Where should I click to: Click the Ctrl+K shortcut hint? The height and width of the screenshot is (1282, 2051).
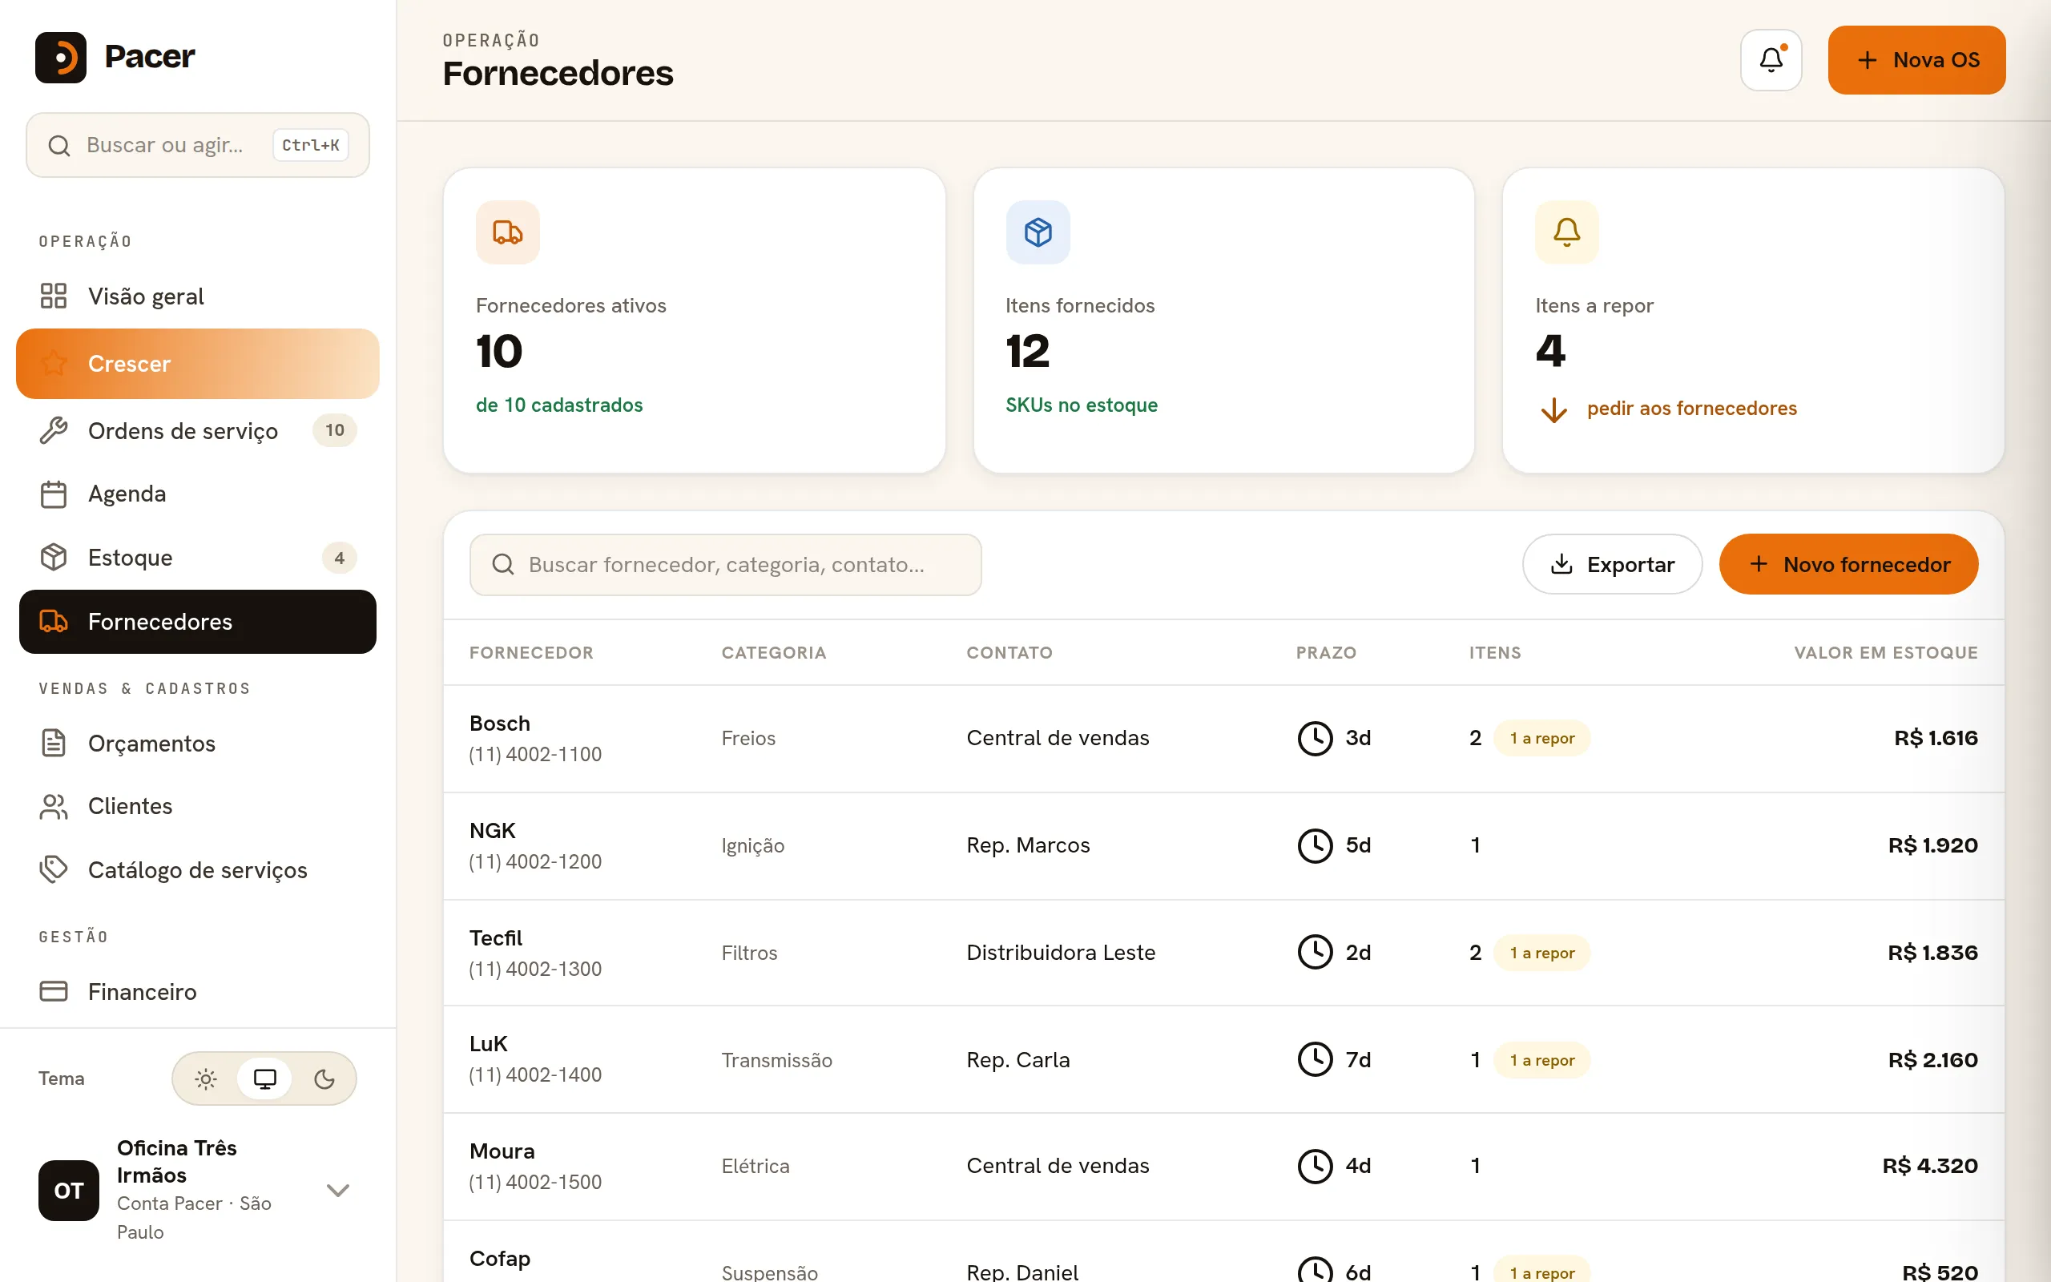coord(310,145)
